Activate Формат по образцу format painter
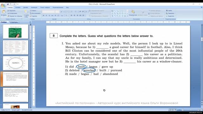The image size is (203, 114). click(15, 16)
